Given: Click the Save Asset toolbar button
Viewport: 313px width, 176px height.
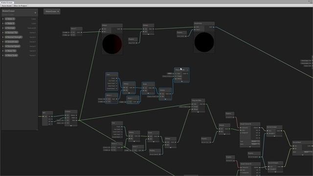Looking at the screenshot, I should [6, 6].
